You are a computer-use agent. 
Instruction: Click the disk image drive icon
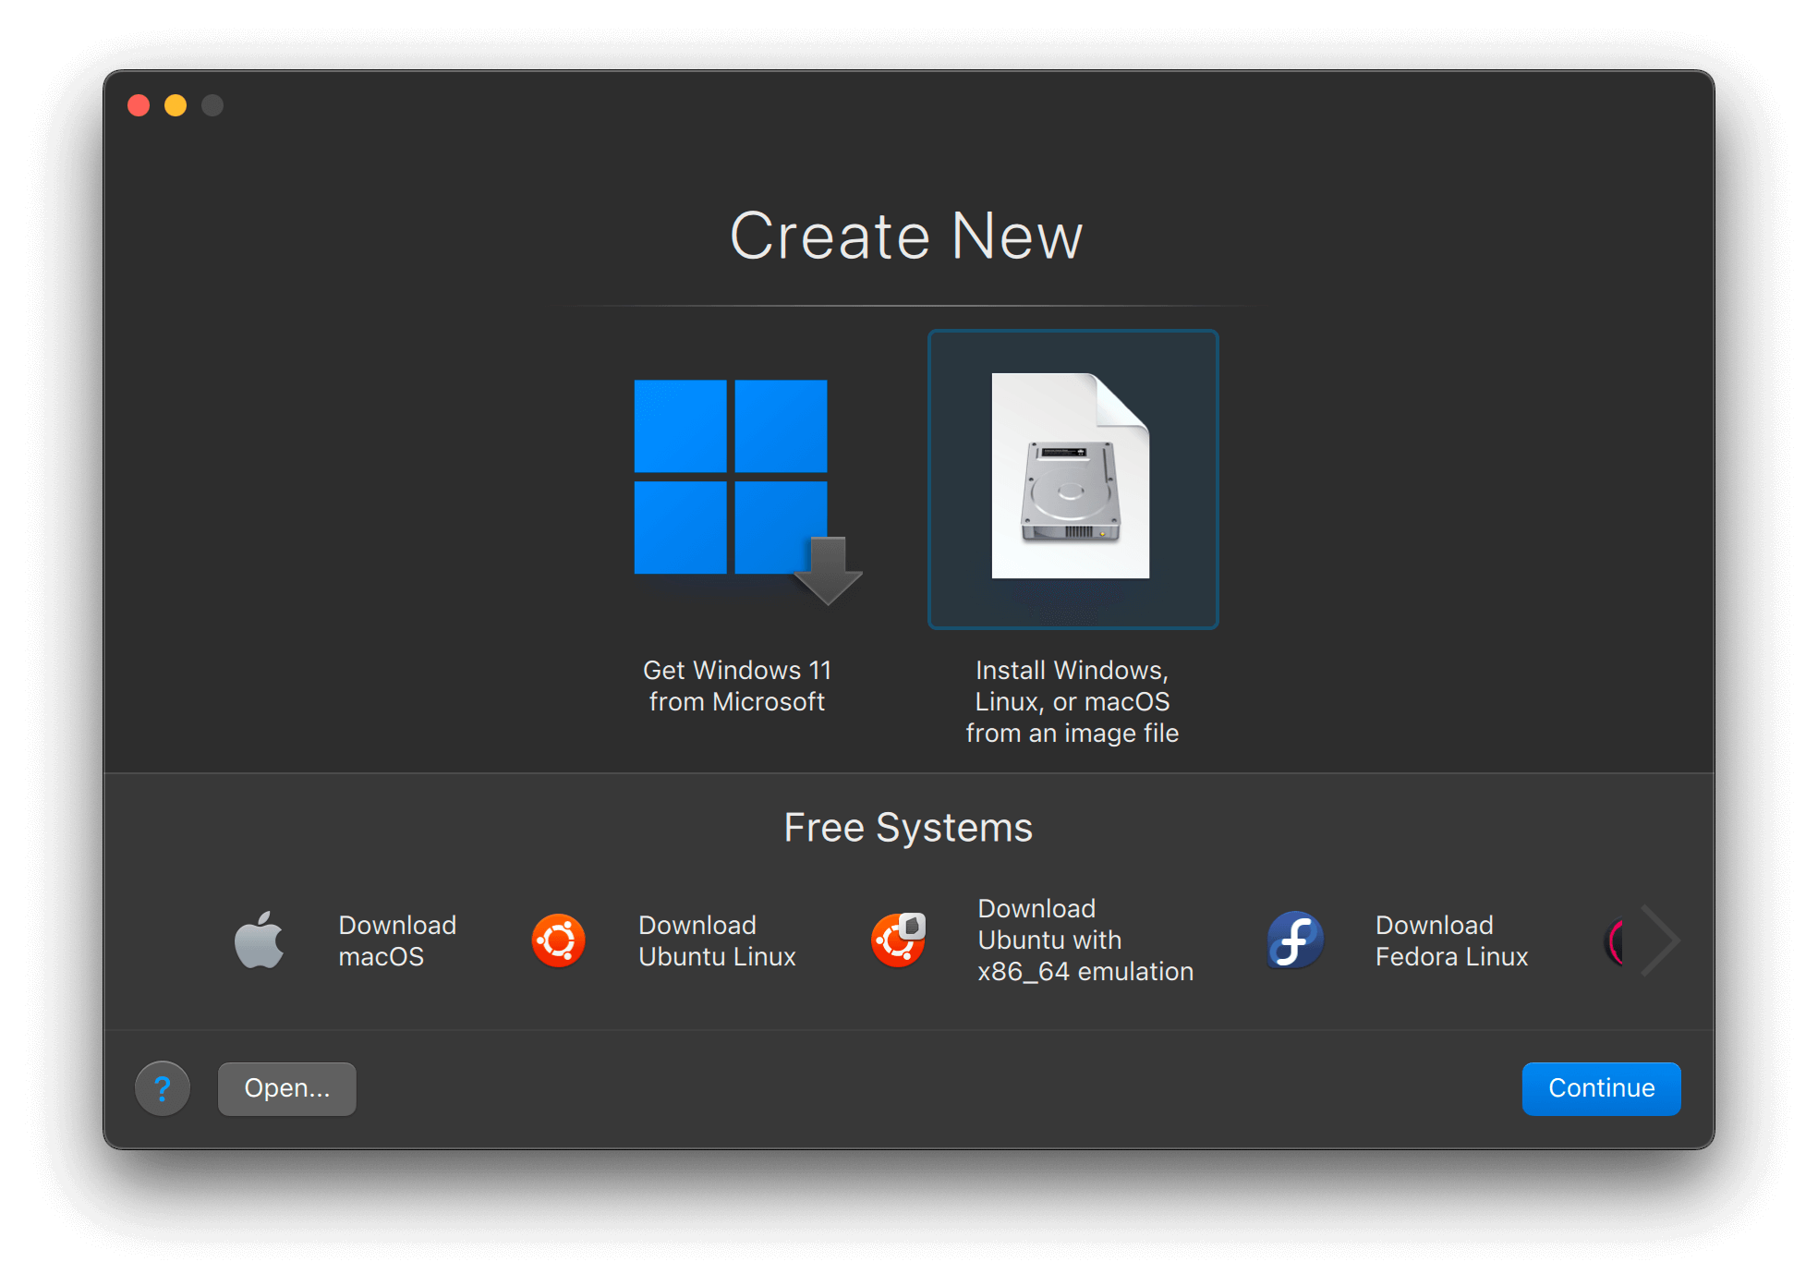point(1072,490)
